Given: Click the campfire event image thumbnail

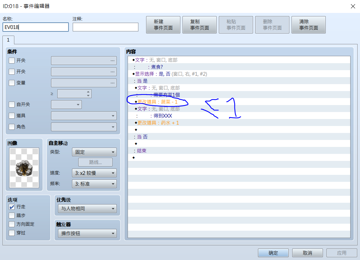Looking at the screenshot, I should [x=24, y=168].
